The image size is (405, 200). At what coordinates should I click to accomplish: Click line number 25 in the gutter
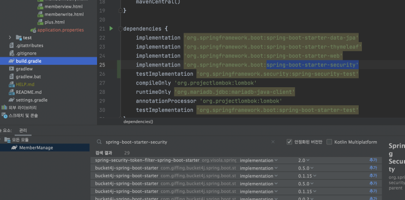[x=102, y=65]
